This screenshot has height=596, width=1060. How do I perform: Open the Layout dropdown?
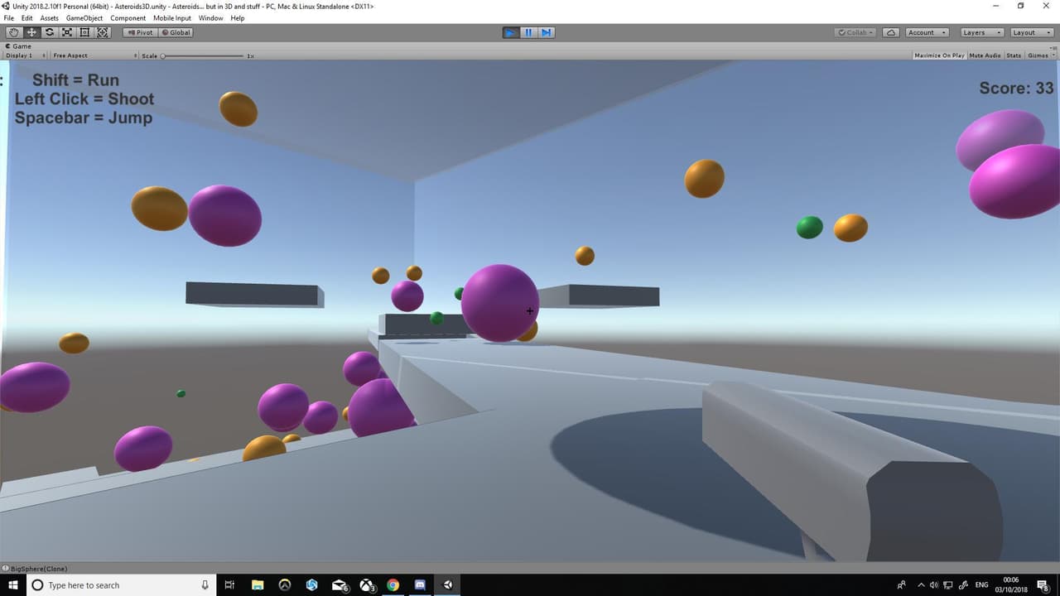[x=1030, y=32]
